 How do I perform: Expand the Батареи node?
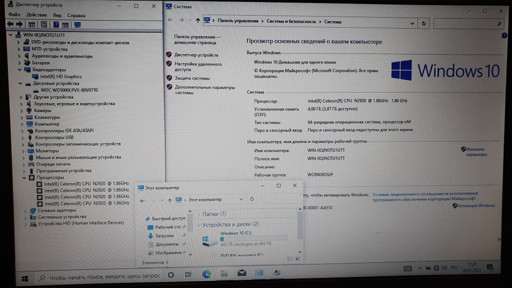point(19,63)
